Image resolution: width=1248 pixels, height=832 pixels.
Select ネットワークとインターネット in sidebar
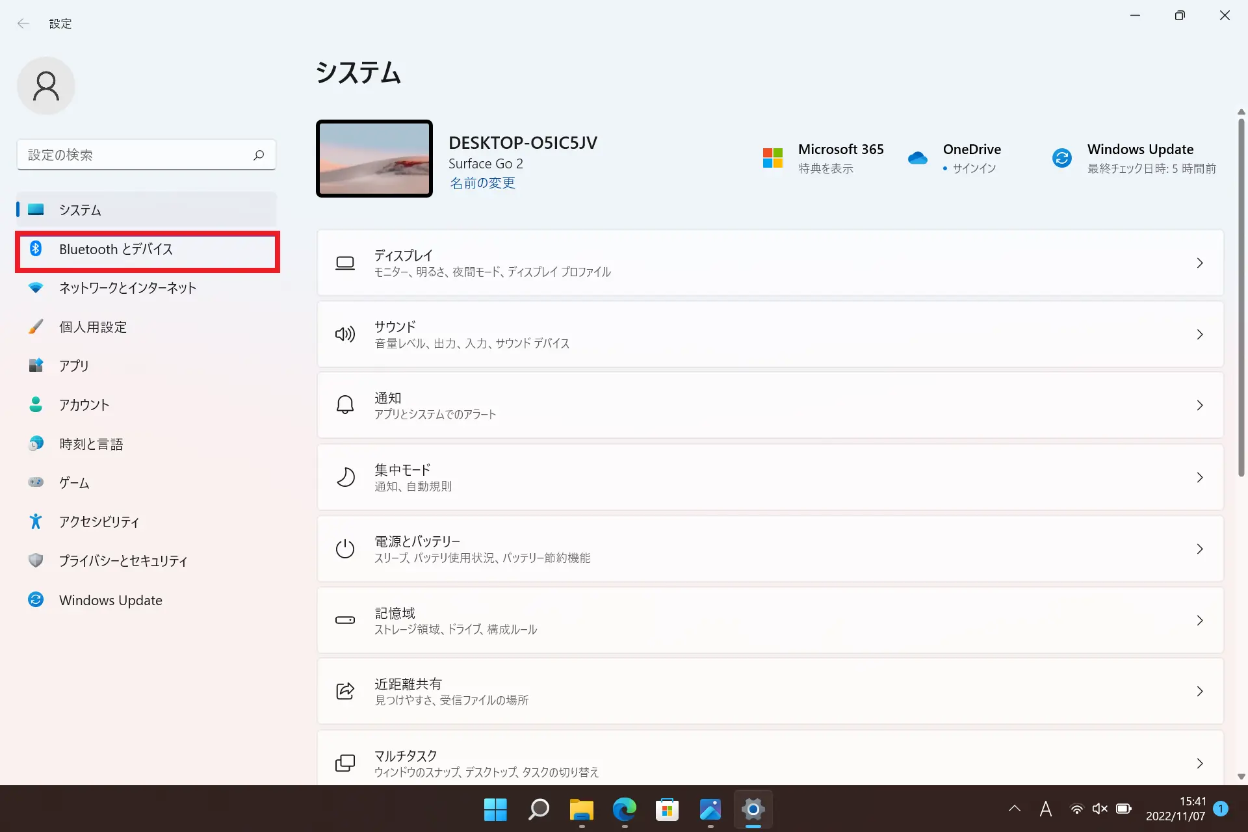coord(127,288)
